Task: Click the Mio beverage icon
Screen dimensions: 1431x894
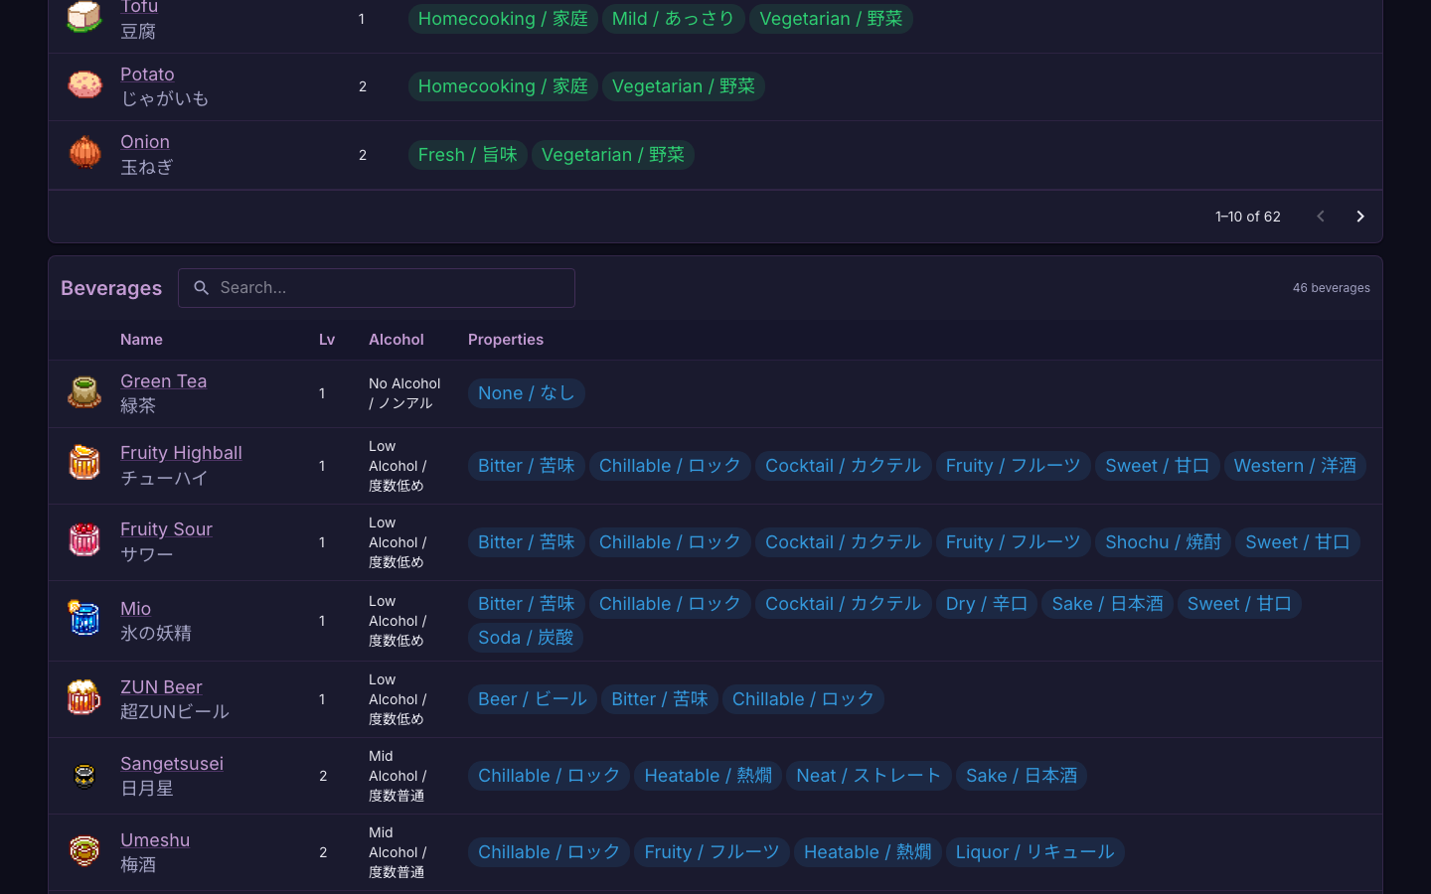Action: (x=84, y=619)
